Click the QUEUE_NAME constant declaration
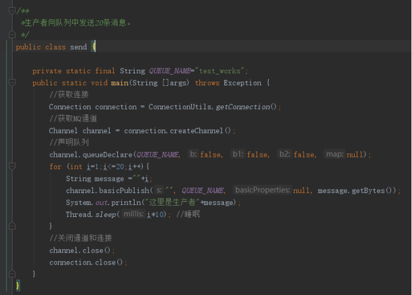Screen dimensions: 412x295 tap(170, 71)
